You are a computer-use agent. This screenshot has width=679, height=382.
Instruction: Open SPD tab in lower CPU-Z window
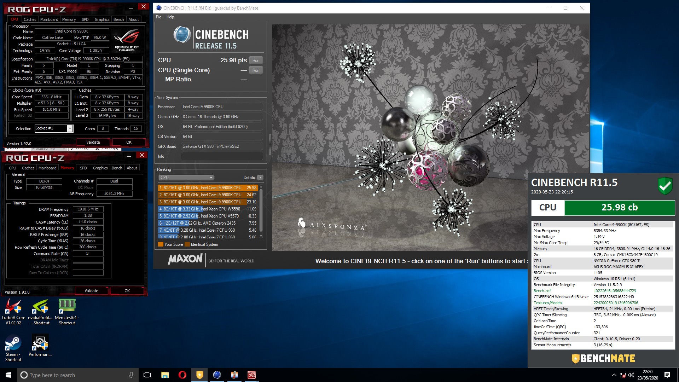pyautogui.click(x=83, y=168)
